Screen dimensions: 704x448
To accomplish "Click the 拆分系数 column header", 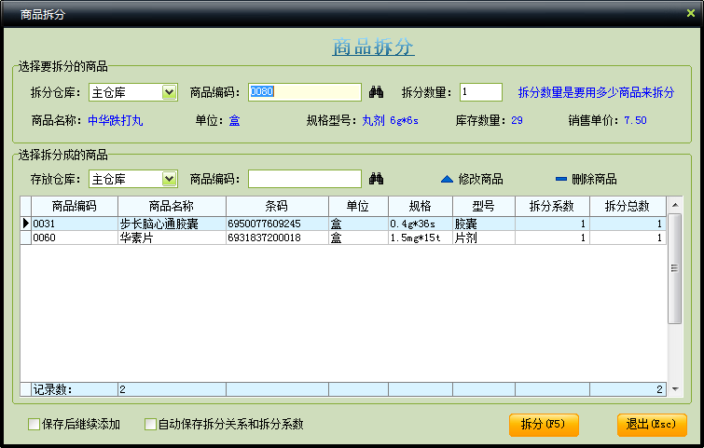I will (552, 206).
